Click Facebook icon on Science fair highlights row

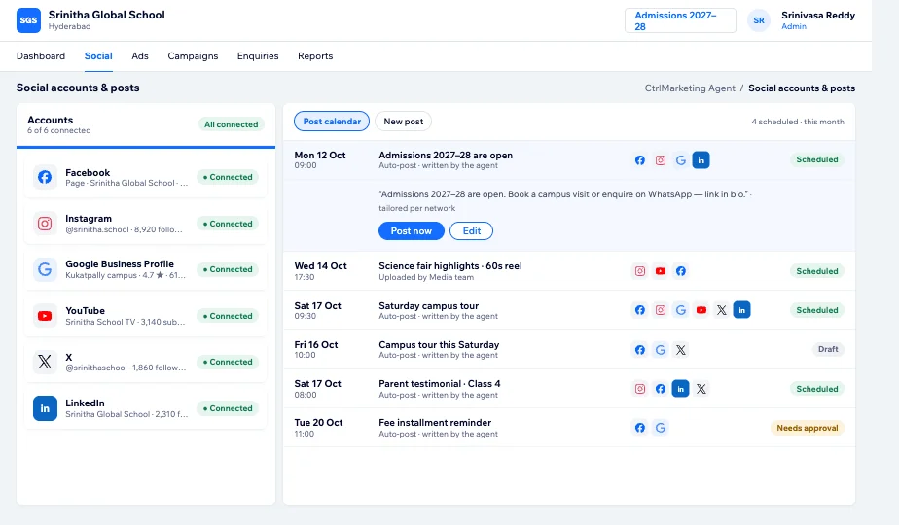coord(680,271)
